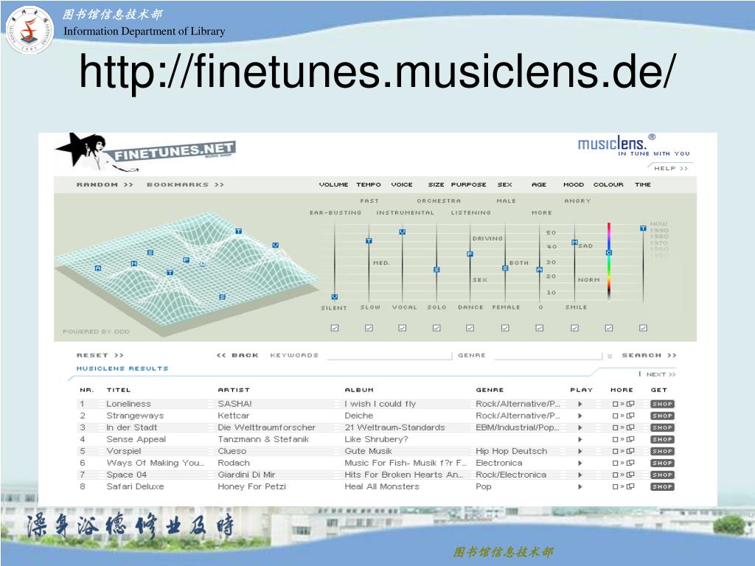Click the A marker on landscape

point(98,268)
